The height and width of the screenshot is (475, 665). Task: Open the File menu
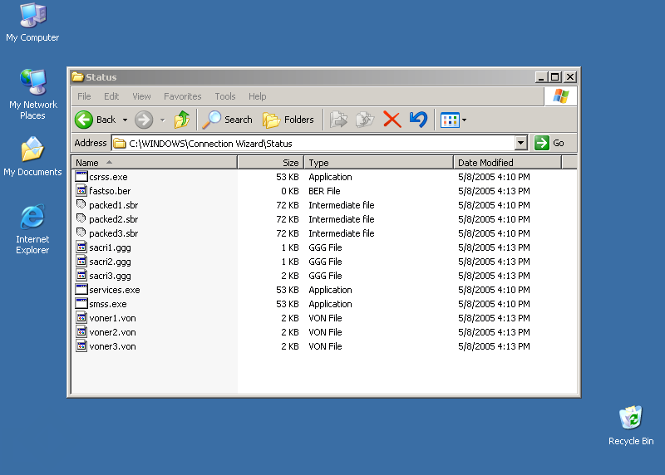tap(84, 96)
